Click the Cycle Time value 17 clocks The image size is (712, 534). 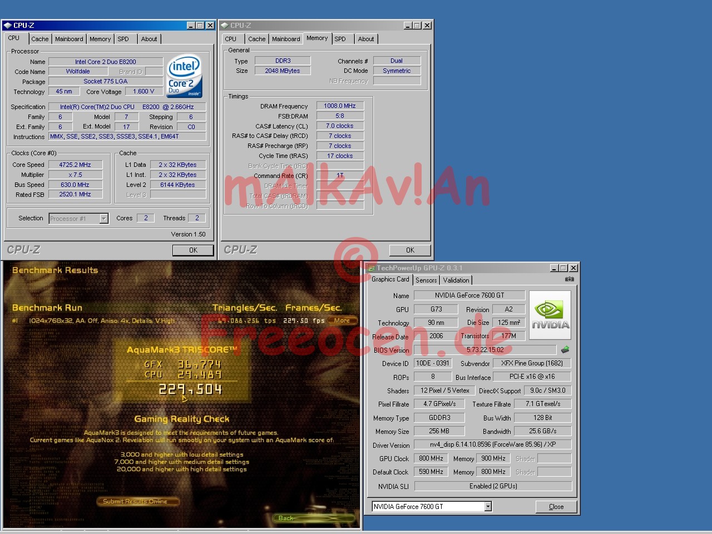pos(340,156)
